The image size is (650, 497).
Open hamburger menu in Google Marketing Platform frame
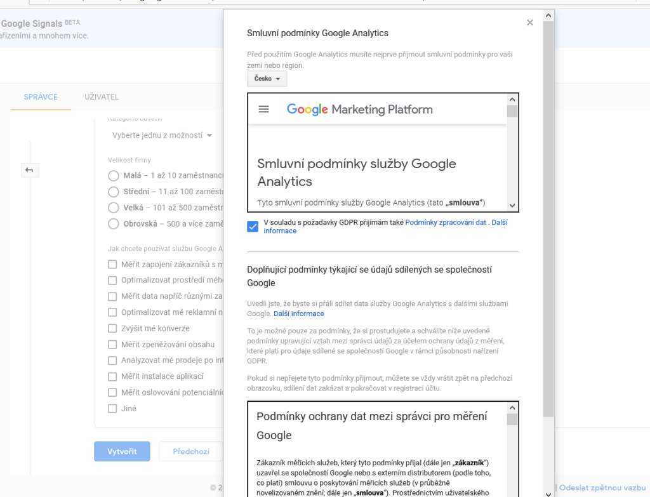tap(263, 109)
